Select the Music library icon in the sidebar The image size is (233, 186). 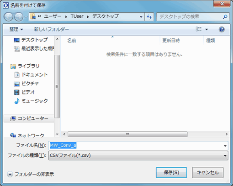[17, 101]
